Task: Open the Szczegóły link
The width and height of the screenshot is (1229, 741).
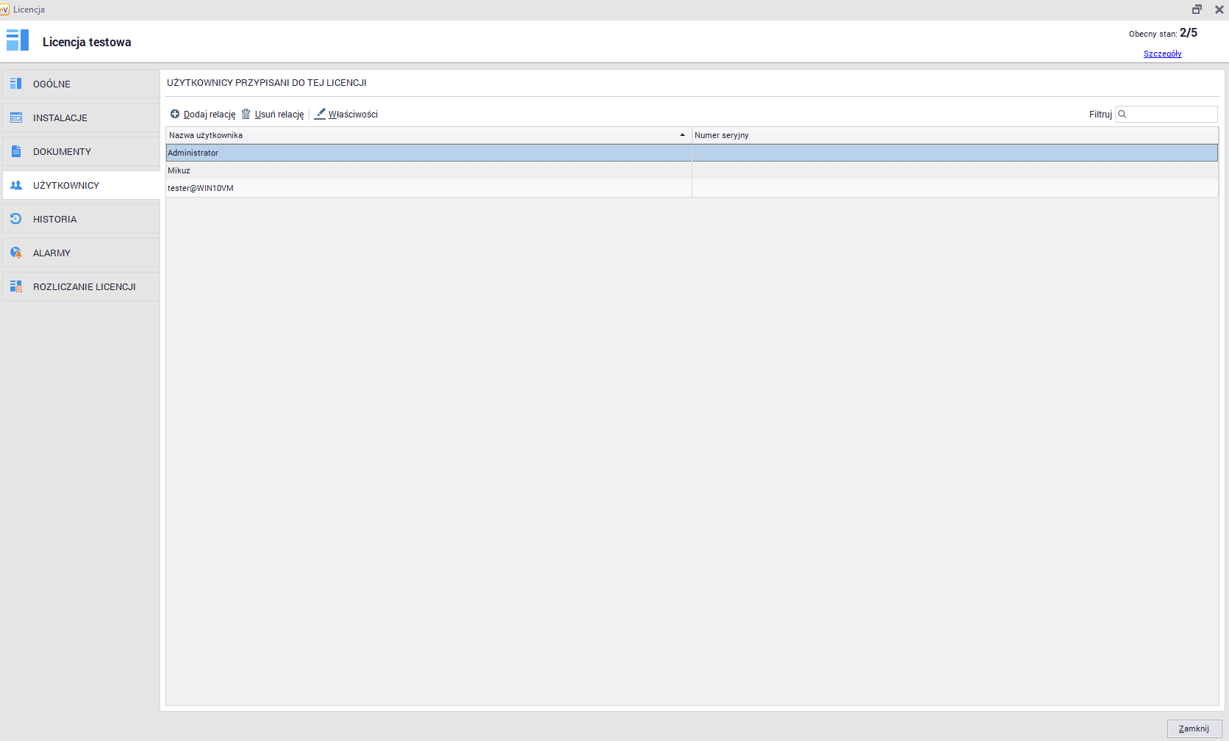Action: (x=1162, y=54)
